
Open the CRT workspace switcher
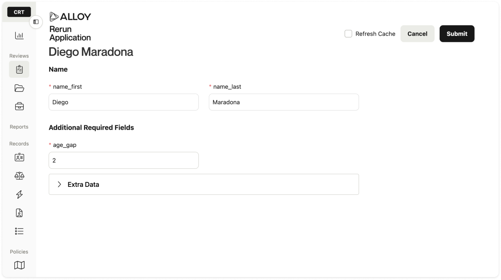(x=19, y=12)
